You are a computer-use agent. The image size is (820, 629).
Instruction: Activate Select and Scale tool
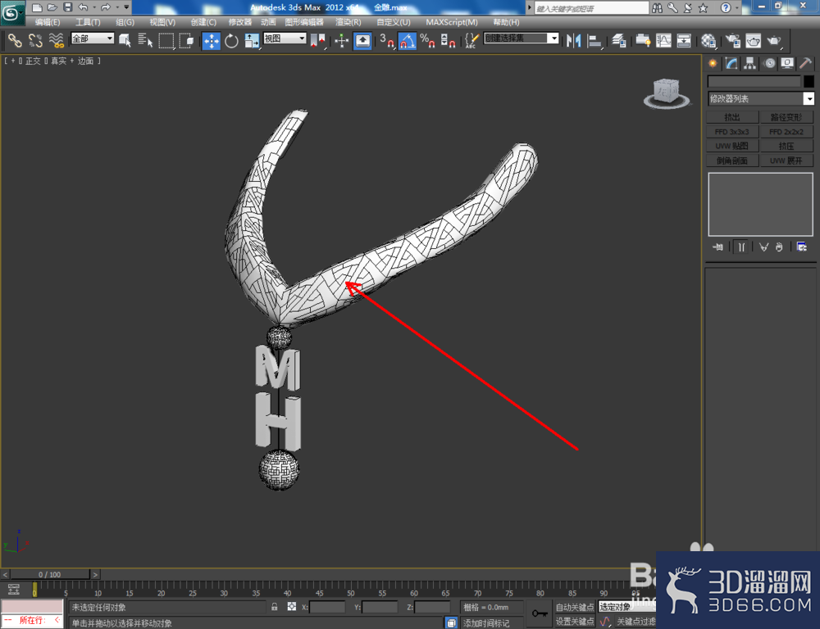(252, 40)
